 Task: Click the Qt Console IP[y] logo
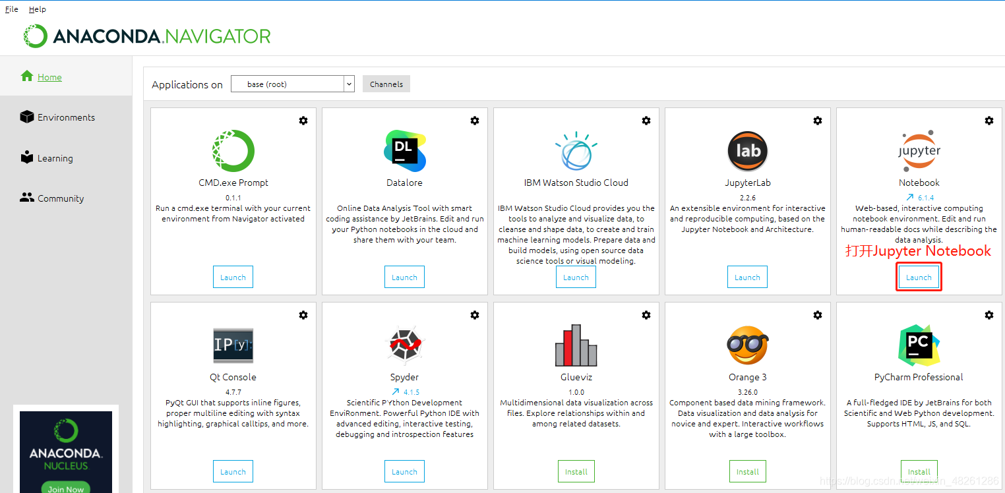point(233,345)
